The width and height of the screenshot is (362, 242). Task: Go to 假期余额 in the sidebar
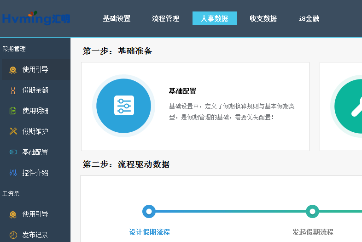click(36, 90)
